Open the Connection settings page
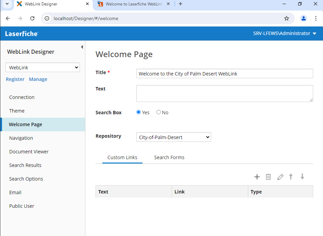 point(22,97)
